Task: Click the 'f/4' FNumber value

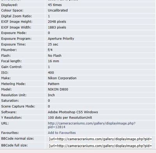Action: pyautogui.click(x=50, y=50)
